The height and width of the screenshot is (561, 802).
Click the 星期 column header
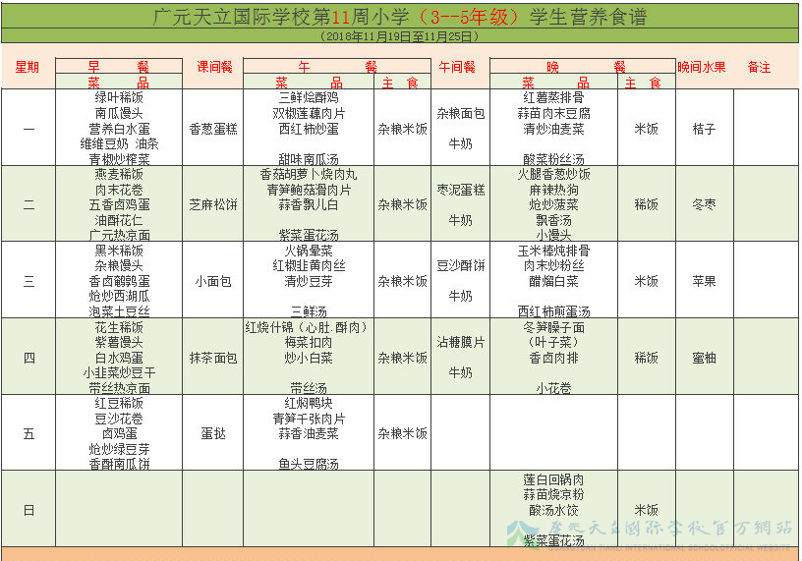click(28, 68)
